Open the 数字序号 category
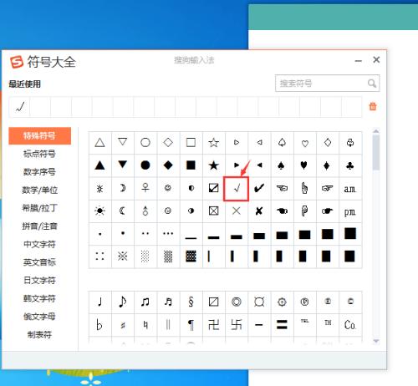Screen dimensions: 418x386 coord(39,172)
